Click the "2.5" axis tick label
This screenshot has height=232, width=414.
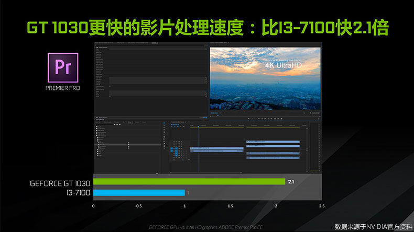[322, 206]
